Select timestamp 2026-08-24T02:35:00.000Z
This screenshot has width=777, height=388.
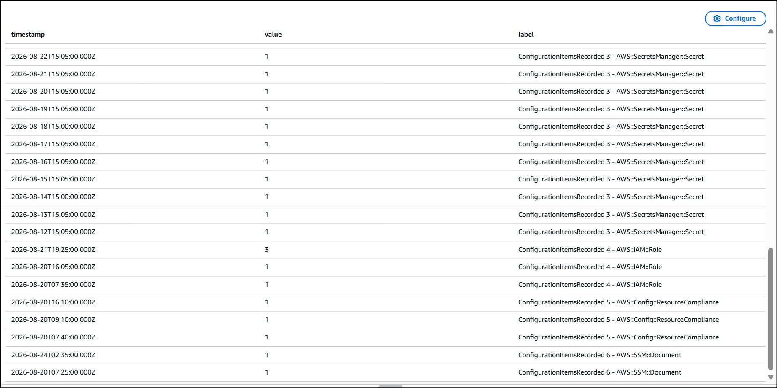(53, 355)
